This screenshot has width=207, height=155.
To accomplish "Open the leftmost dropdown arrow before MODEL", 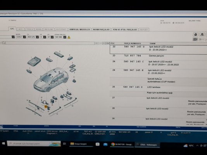I will coord(13,37).
